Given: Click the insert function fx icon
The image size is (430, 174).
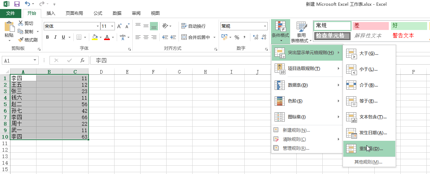Looking at the screenshot, I should click(82, 60).
